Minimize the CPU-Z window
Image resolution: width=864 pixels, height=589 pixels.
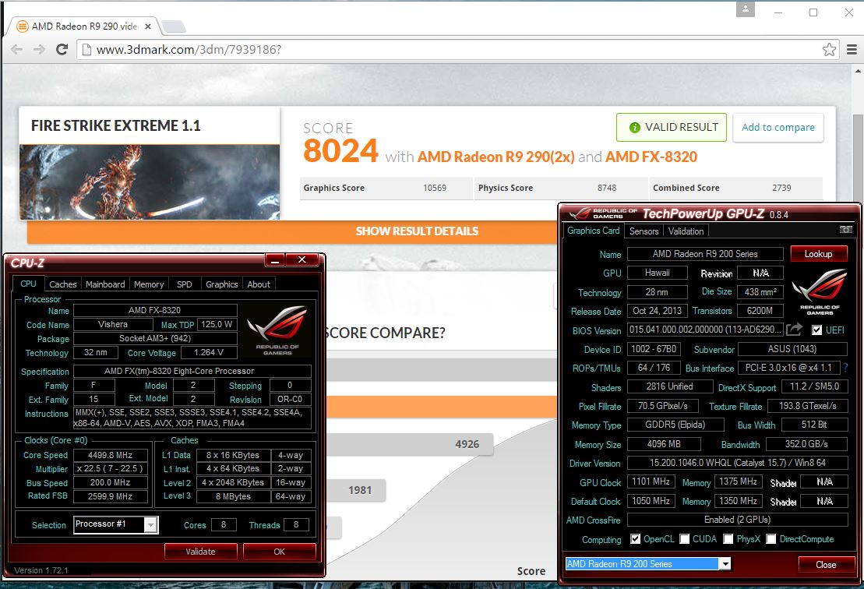pos(276,259)
